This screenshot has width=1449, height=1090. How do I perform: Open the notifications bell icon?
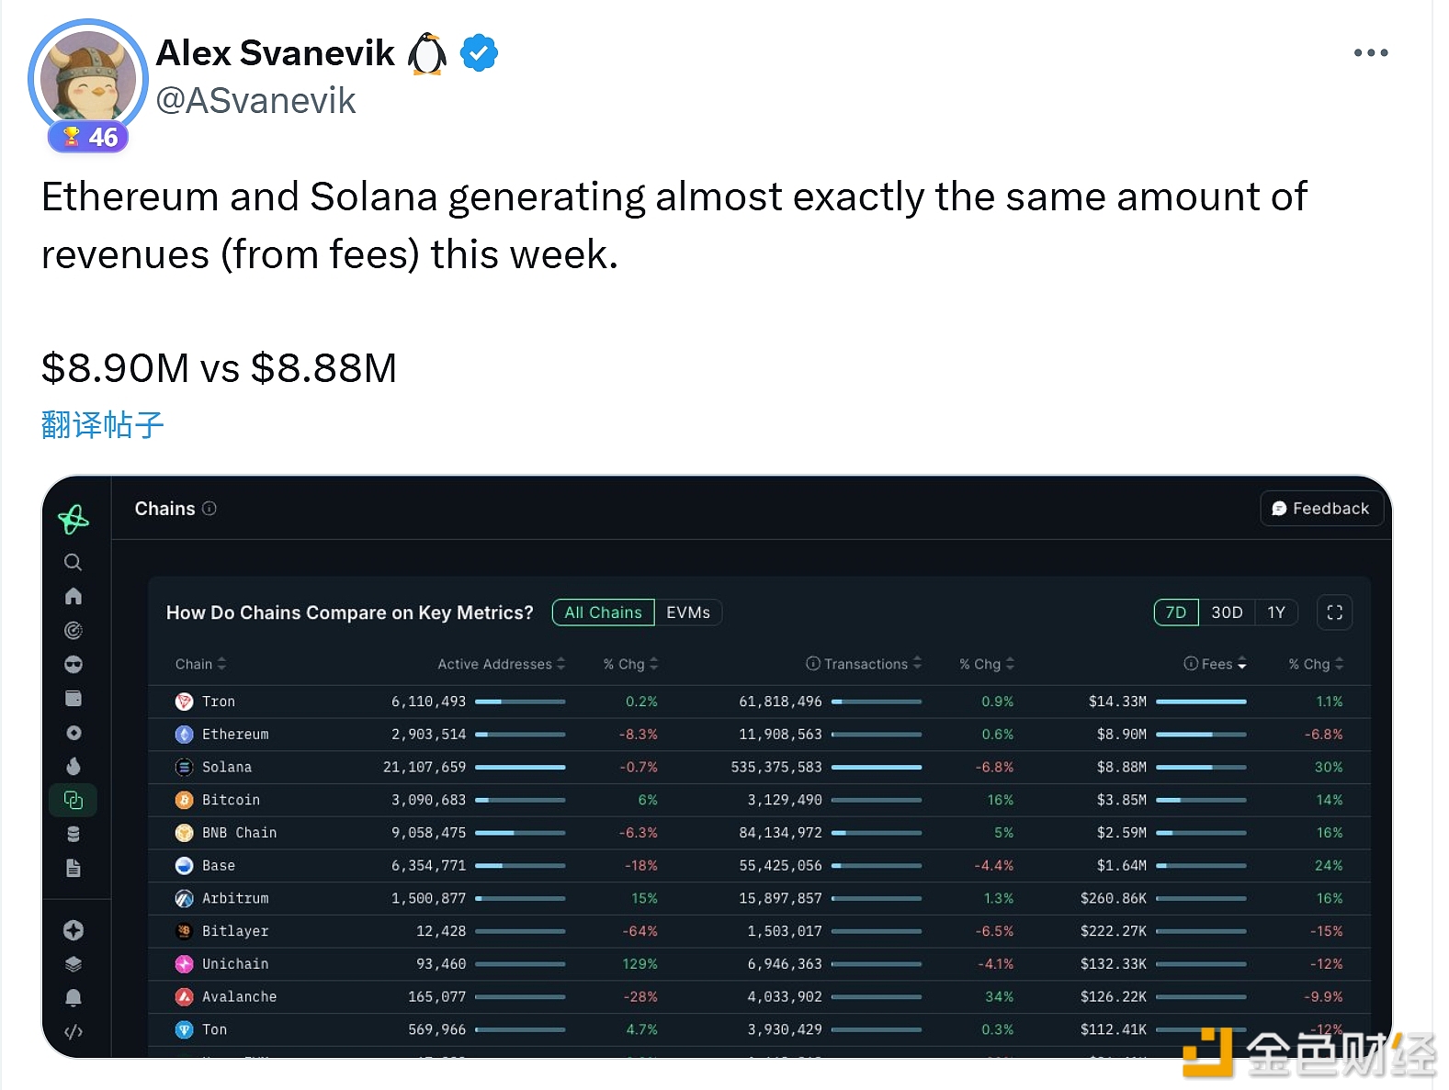point(74,997)
